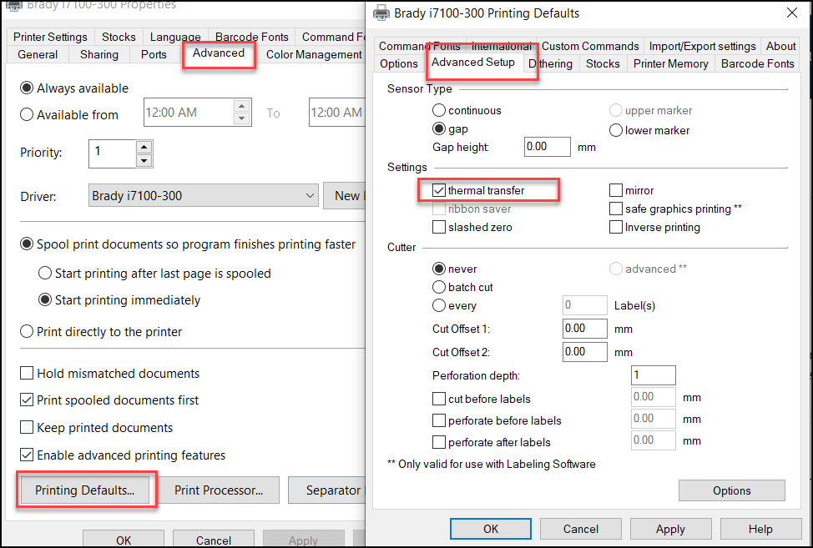Screen dimensions: 813x548
Task: Check Hold mismatched documents
Action: tap(27, 374)
